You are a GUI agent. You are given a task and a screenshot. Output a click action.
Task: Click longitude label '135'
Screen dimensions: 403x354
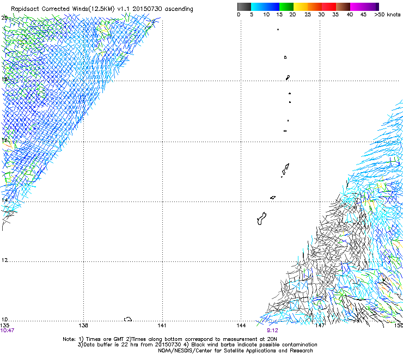click(4, 326)
